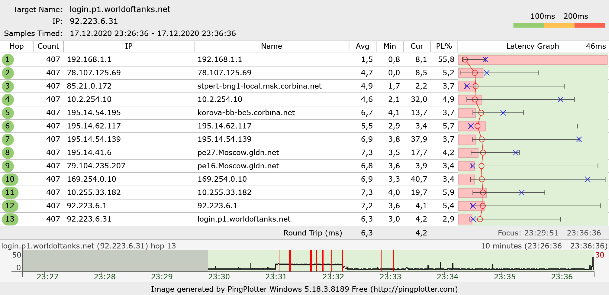Screen dimensions: 609x295
Task: Click the hop 13 timeline title label
Action: pos(89,246)
